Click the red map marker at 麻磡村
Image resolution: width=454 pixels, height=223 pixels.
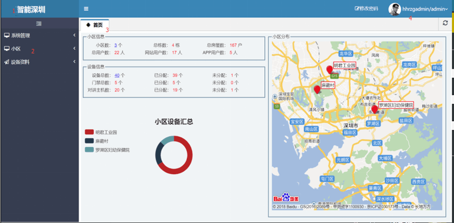click(x=317, y=89)
